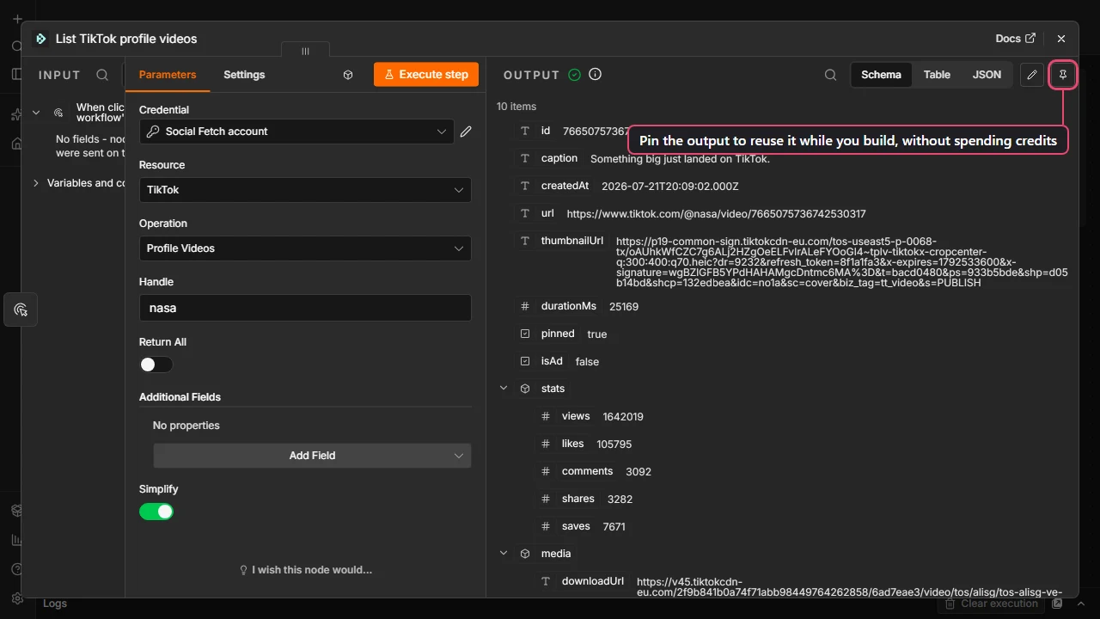The width and height of the screenshot is (1100, 619).
Task: Open the Resource dropdown showing TikTok
Action: point(305,190)
